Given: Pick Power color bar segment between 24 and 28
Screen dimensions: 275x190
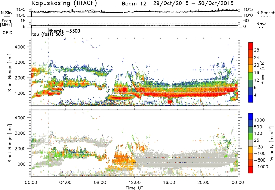Looking at the screenshot, I should 251,54.
